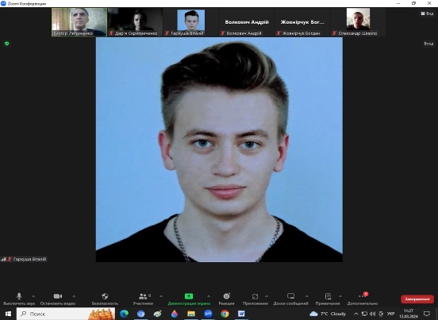The height and width of the screenshot is (320, 438).
Task: Click the red End meeting button
Action: pyautogui.click(x=417, y=299)
